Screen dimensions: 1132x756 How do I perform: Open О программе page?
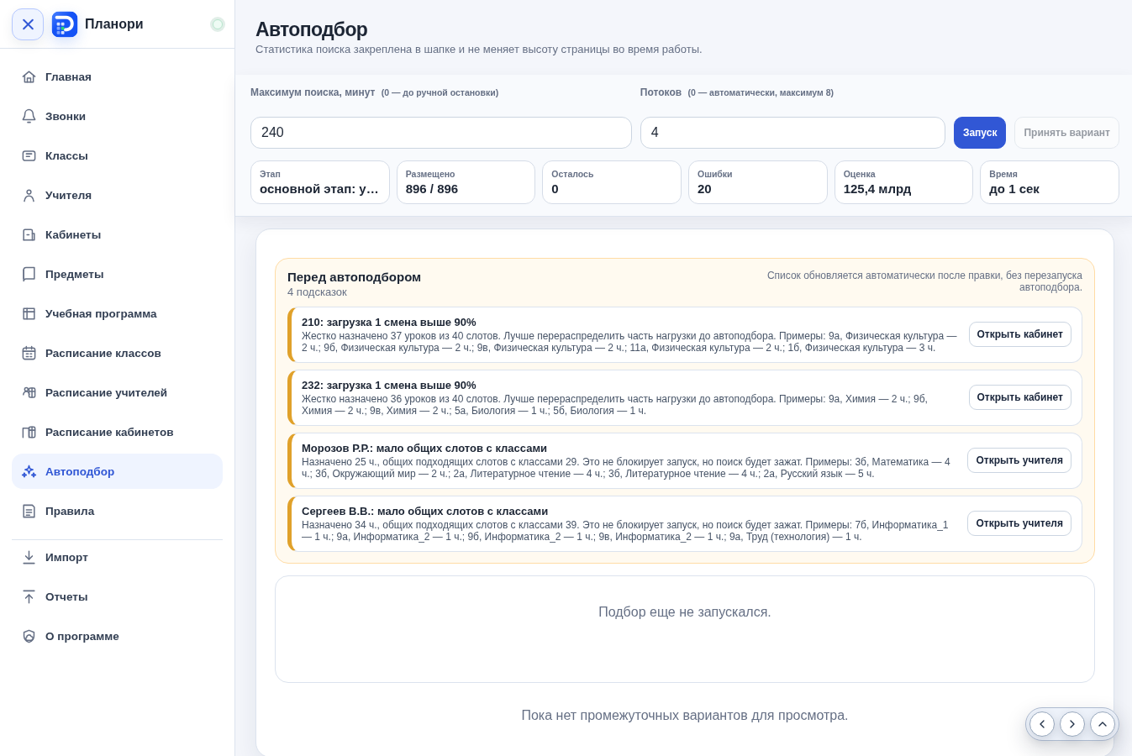click(x=117, y=636)
